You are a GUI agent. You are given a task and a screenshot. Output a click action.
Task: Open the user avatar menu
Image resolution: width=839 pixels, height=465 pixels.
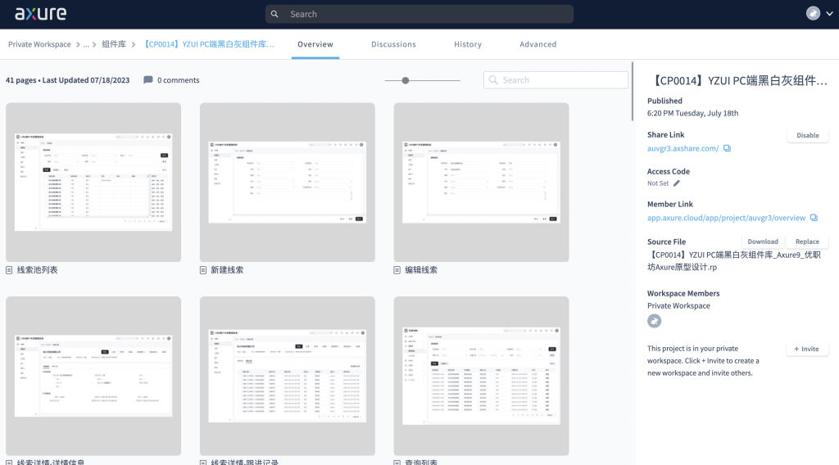point(813,14)
